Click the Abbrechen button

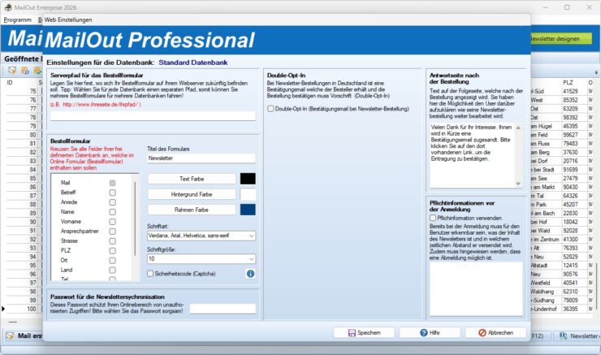click(x=495, y=333)
